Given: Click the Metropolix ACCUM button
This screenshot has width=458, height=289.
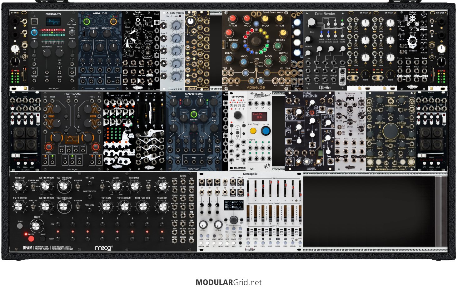Looking at the screenshot, I should click(x=292, y=242).
